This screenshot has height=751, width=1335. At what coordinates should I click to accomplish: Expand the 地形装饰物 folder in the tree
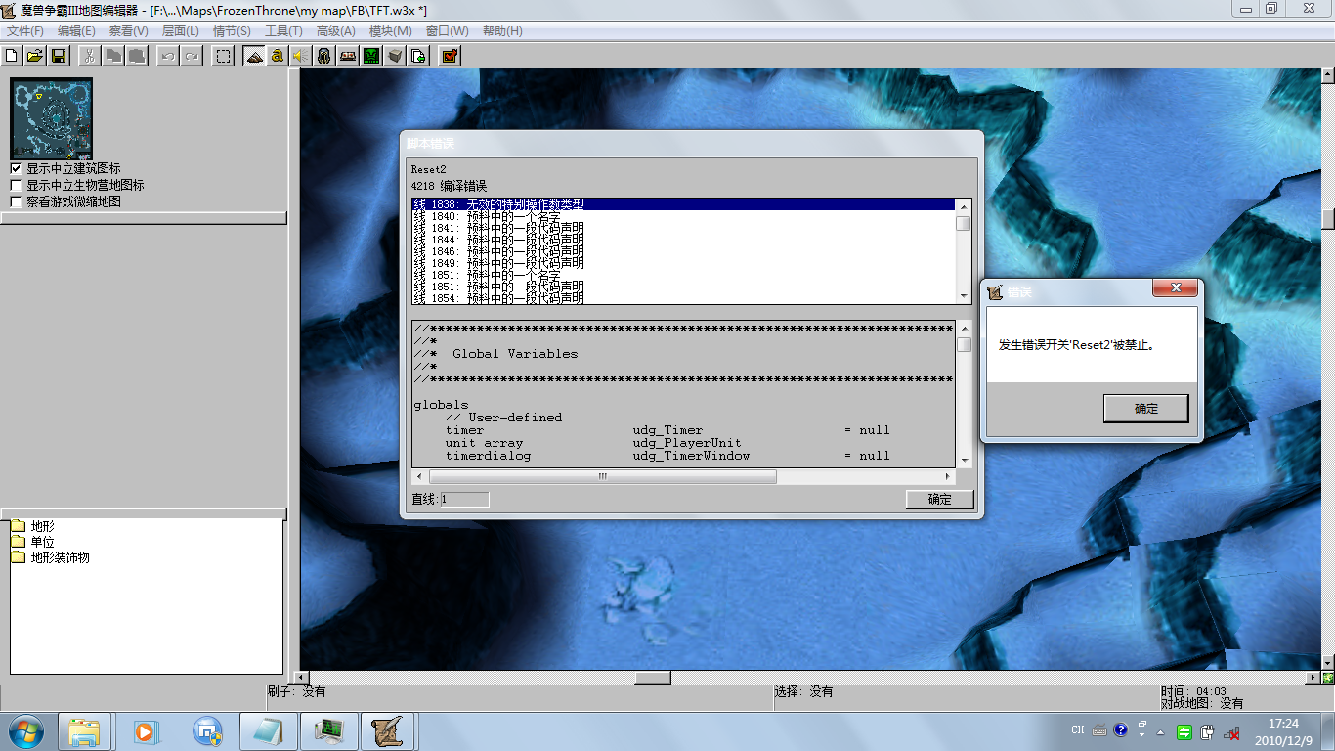(50, 557)
